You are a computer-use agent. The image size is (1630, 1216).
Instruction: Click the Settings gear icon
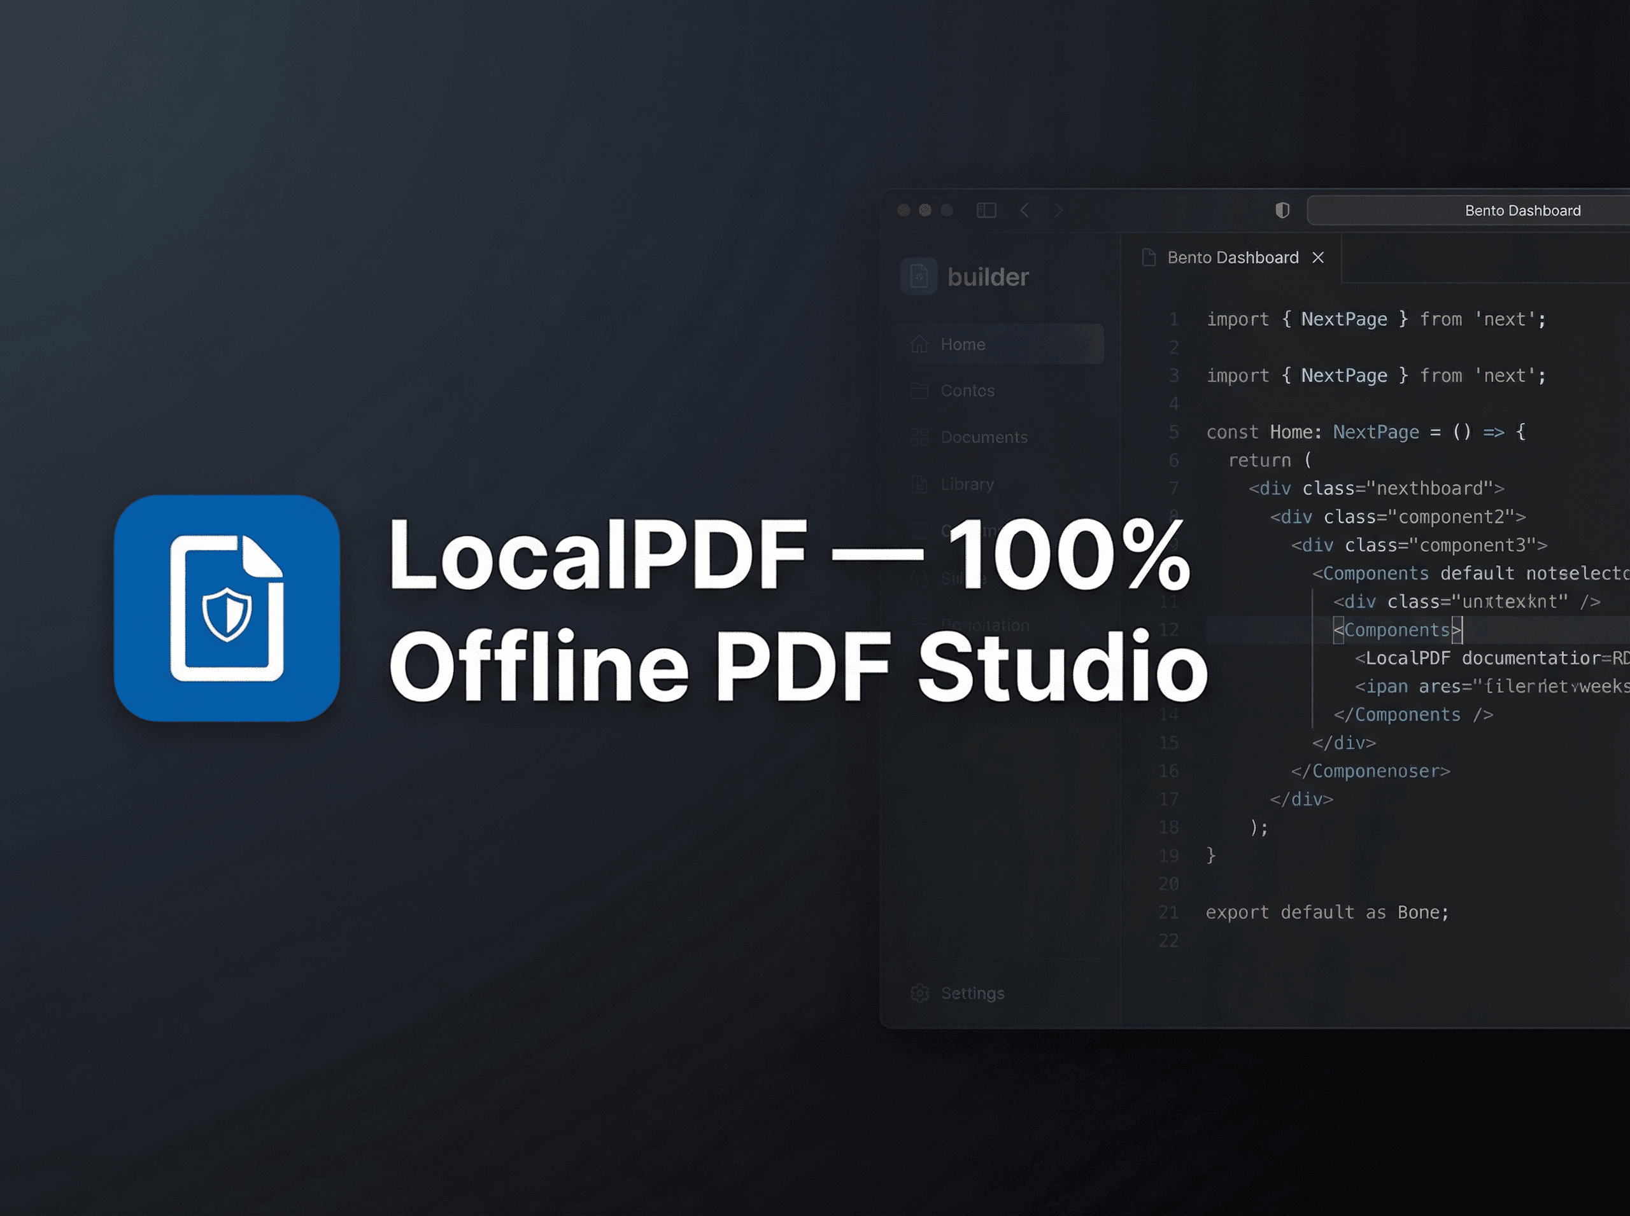(920, 993)
